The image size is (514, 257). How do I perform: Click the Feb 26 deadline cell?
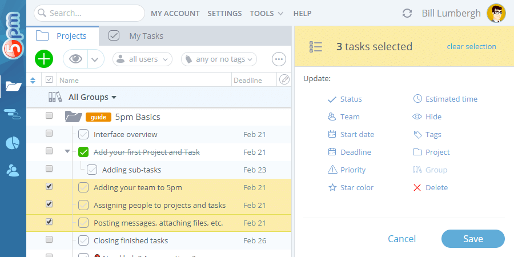tap(255, 240)
